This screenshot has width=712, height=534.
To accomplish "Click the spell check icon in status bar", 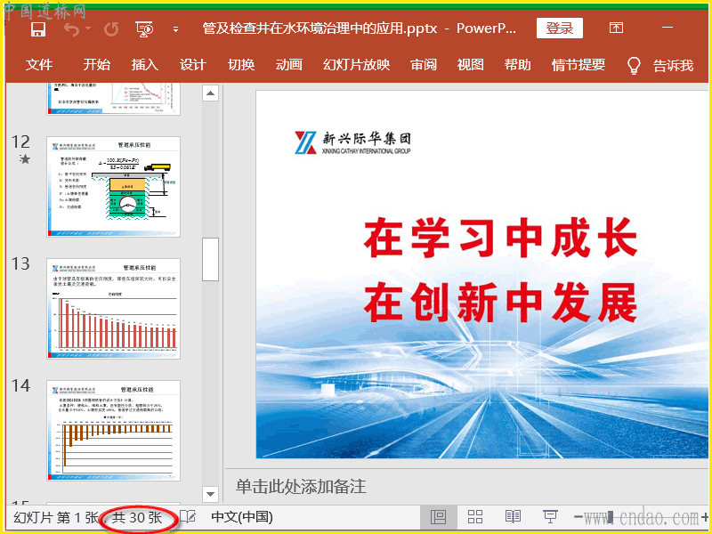I will coord(188,517).
